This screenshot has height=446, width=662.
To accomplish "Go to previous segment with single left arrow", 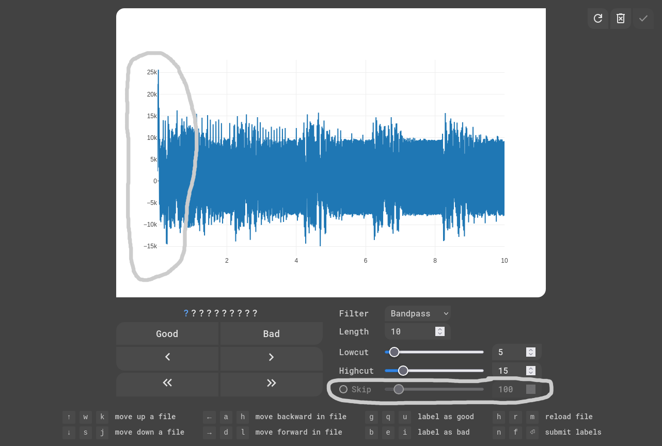I will click(167, 357).
